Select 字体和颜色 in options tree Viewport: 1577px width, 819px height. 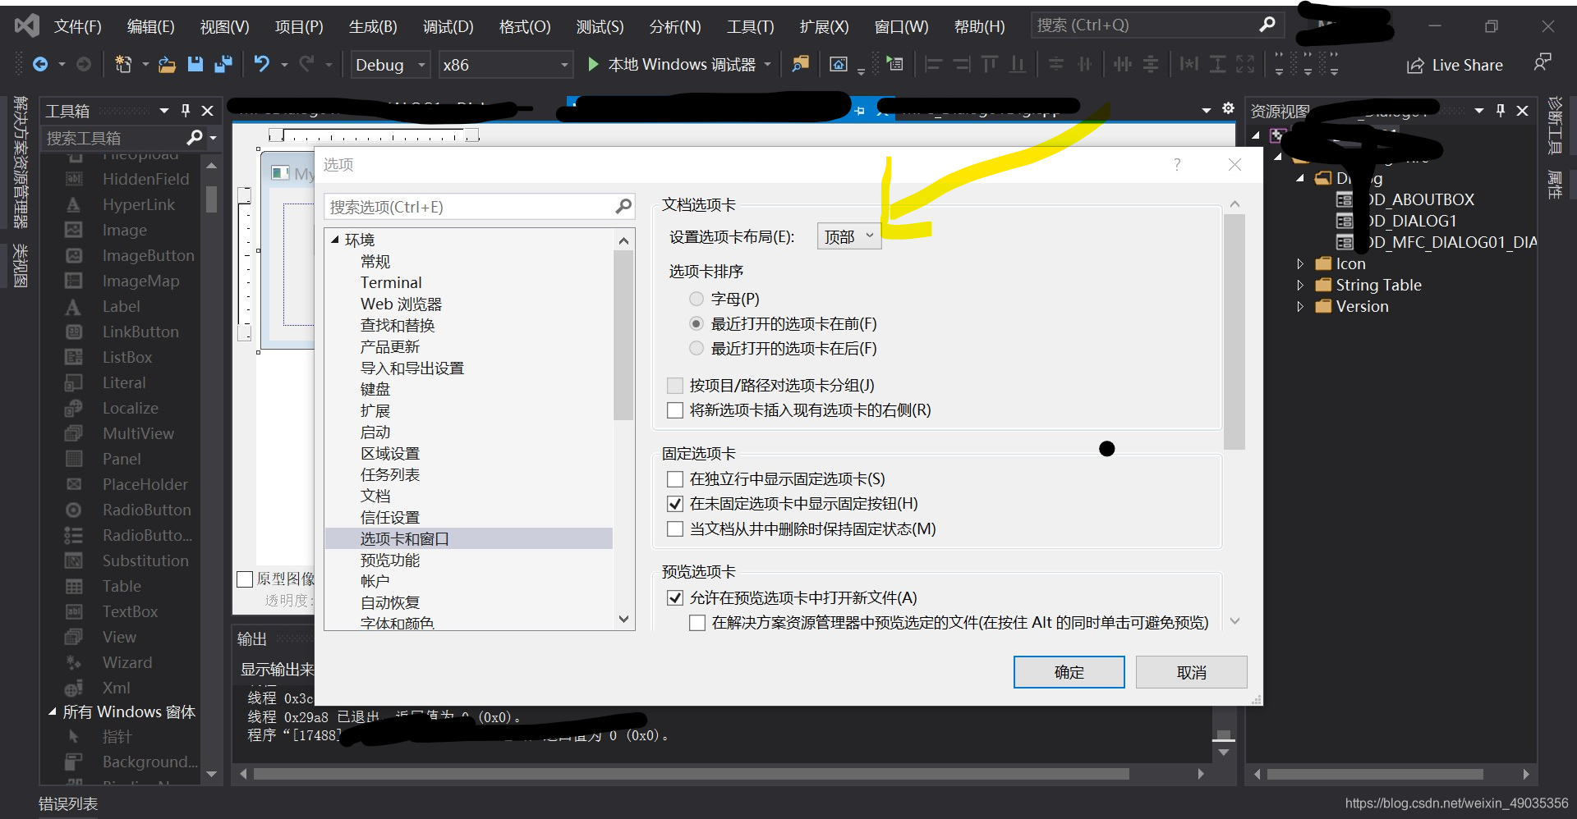tap(397, 622)
